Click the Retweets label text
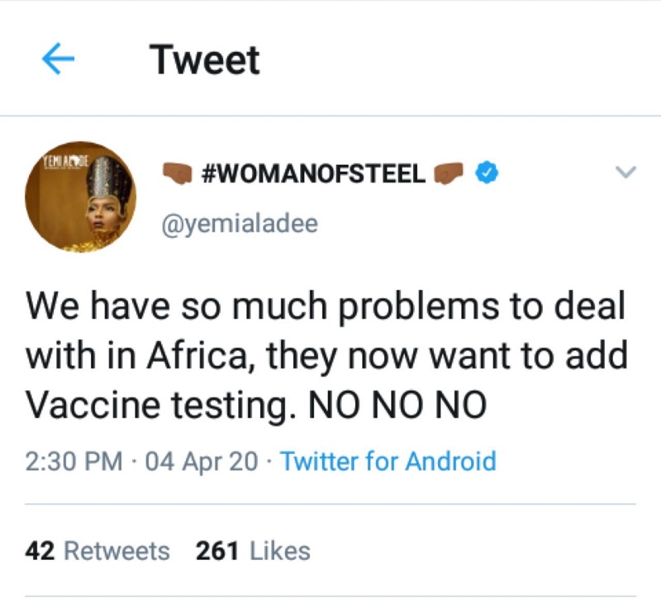 pos(117,551)
